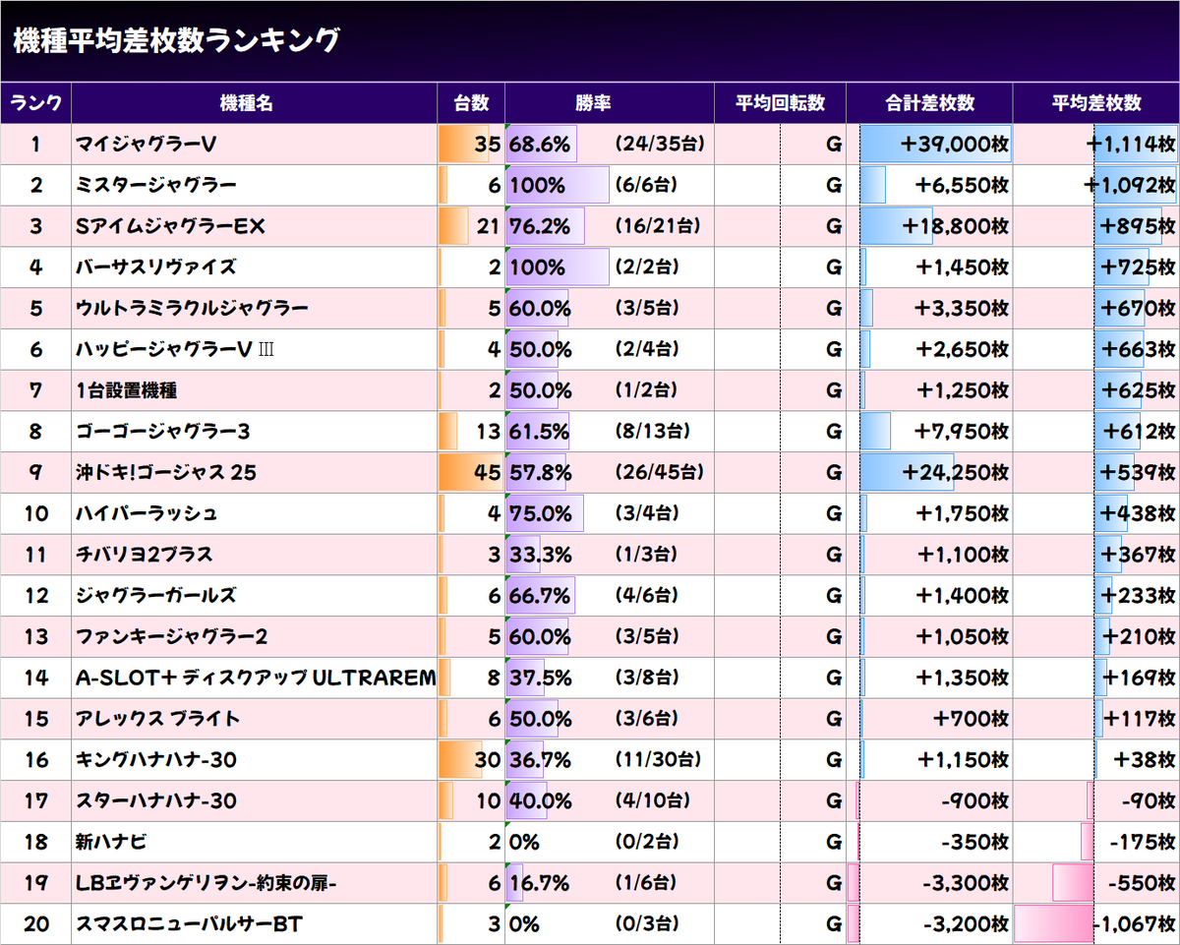1180x945 pixels.
Task: Select the A-SLOT+ ディスクアップ ULTRAREMIX cell
Action: (x=256, y=678)
